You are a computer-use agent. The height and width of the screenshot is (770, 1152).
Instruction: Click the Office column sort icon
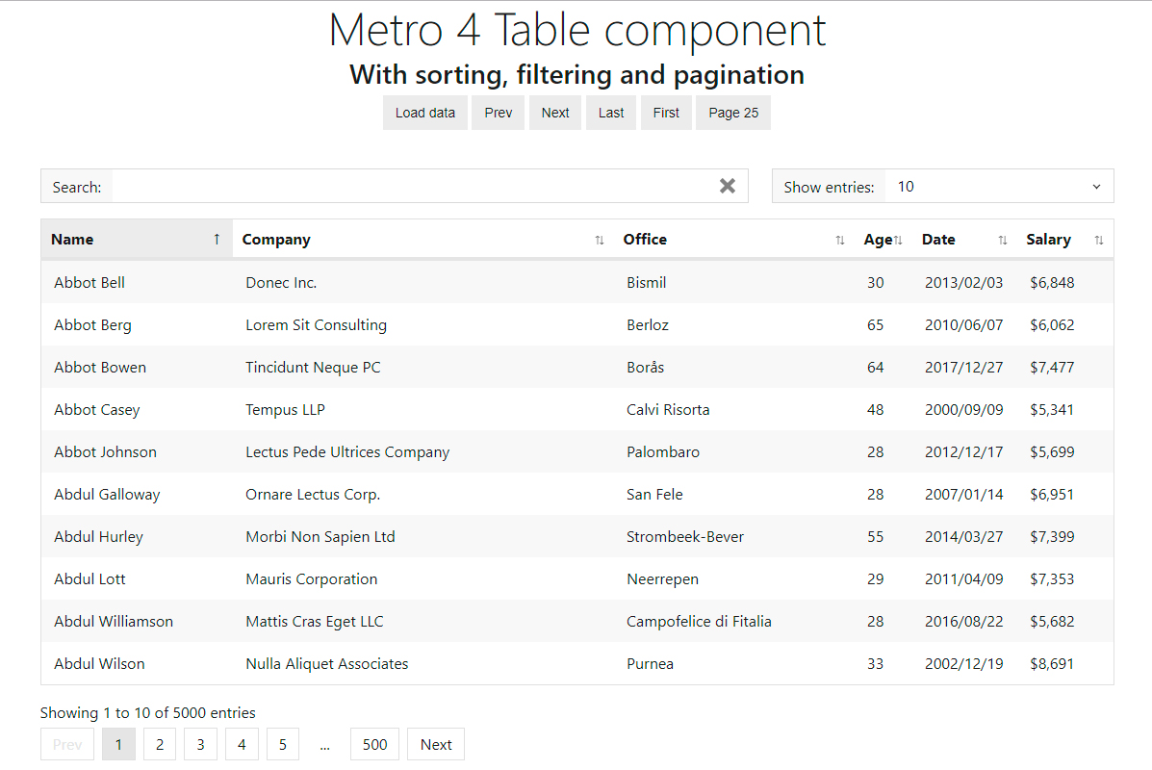840,241
